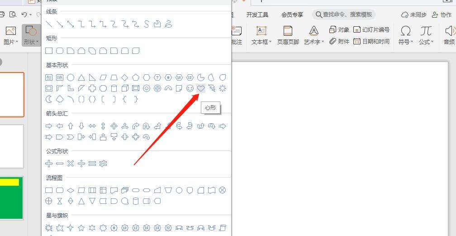Viewport: 456px width, 236px height.
Task: Choose the flowchart magnetic disk cylinder
Action: click(136, 201)
